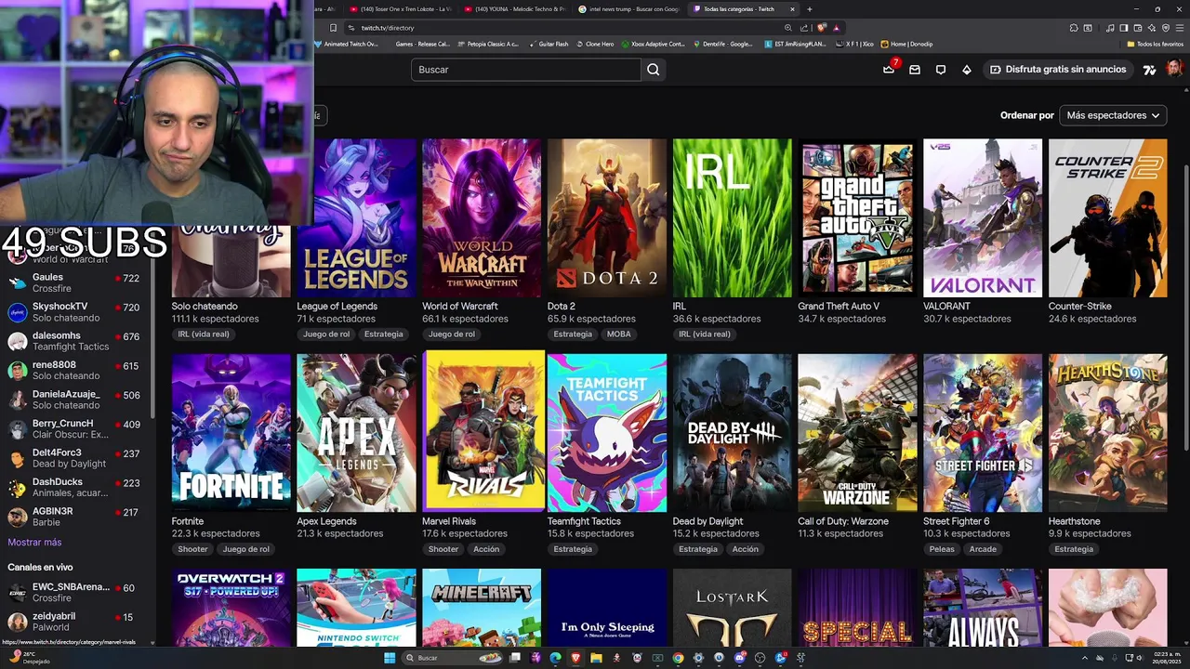Click the Get Bits diamond icon
Screen dimensions: 1190x669
tap(966, 70)
